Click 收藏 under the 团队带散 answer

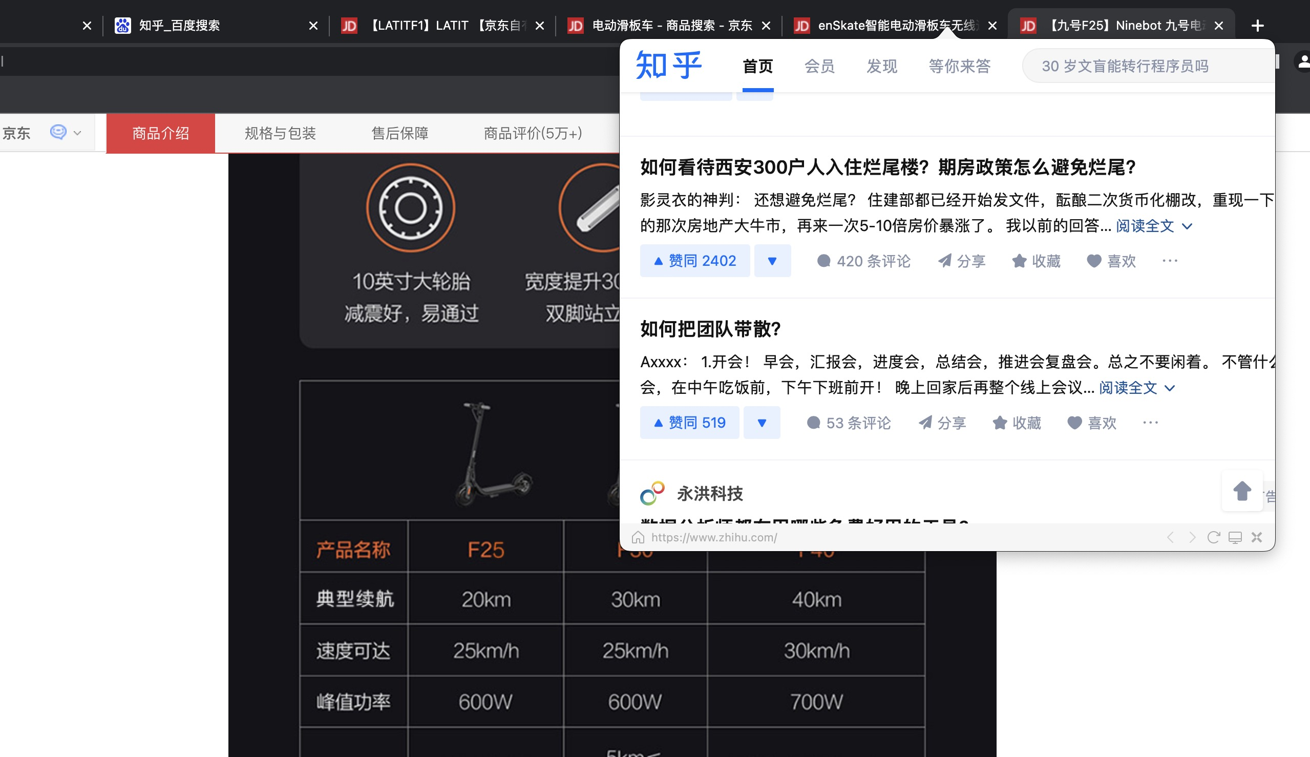click(x=1017, y=422)
